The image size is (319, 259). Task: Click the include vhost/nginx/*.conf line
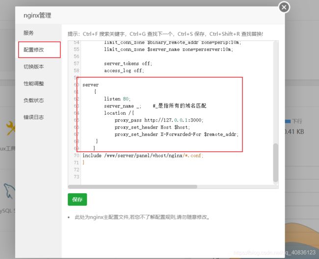pos(143,155)
